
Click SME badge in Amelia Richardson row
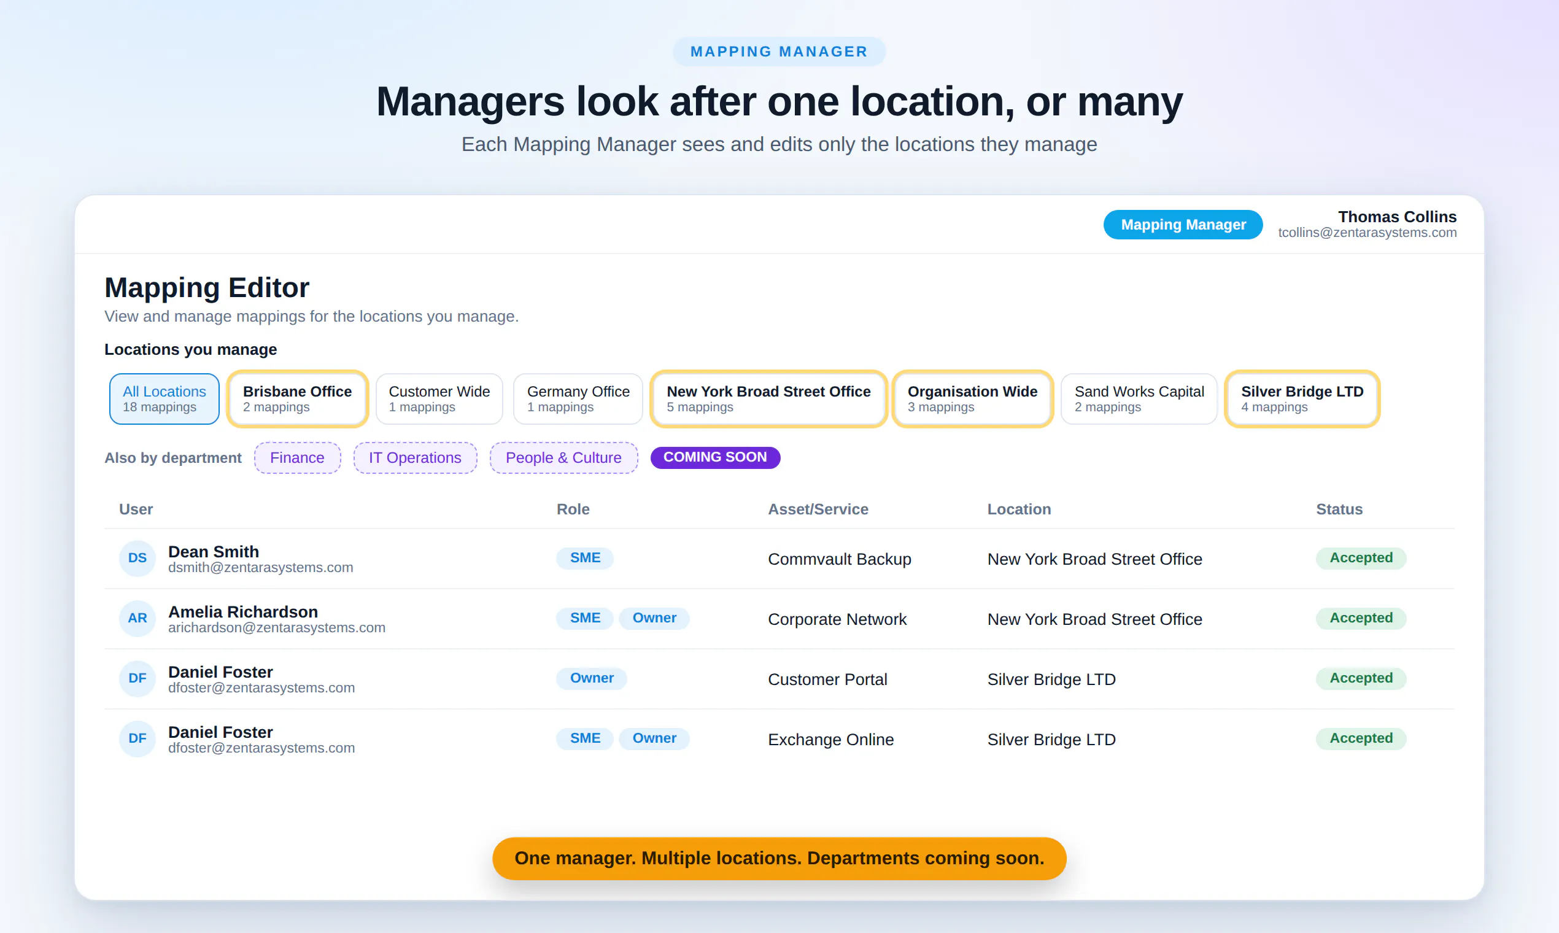tap(584, 619)
